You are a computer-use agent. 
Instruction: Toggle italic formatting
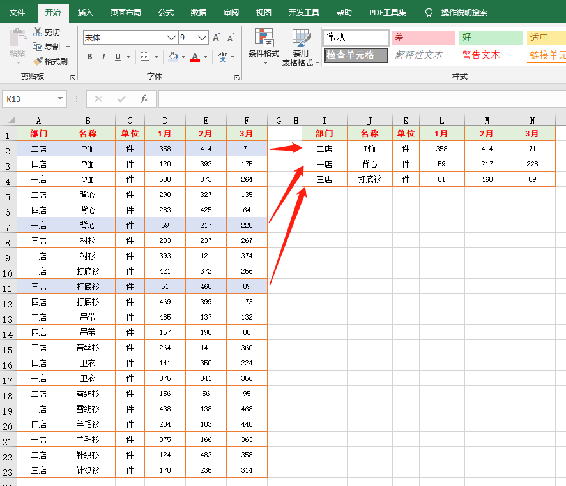coord(103,57)
